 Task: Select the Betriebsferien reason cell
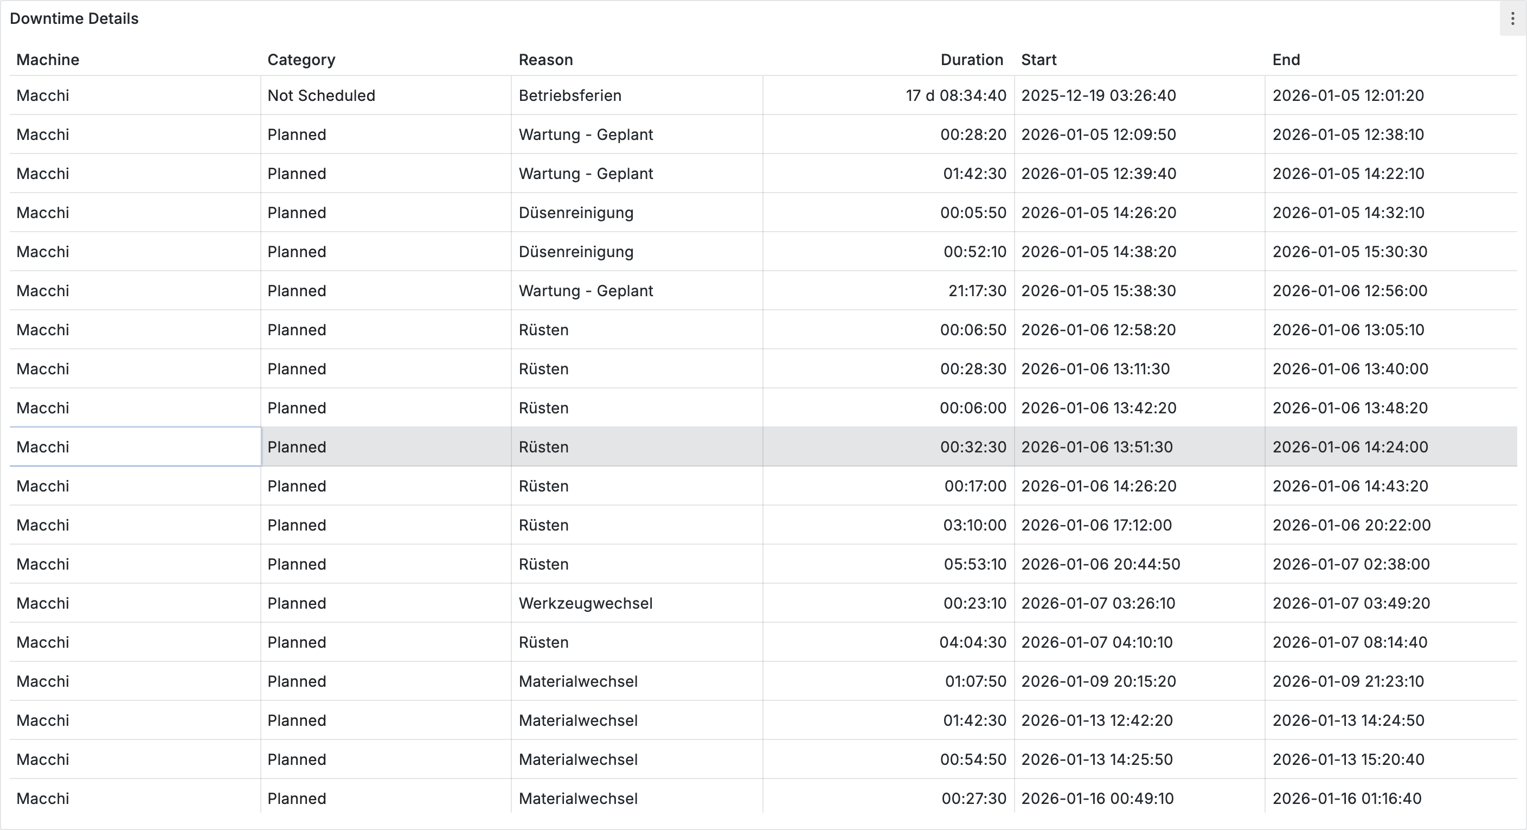pos(570,95)
